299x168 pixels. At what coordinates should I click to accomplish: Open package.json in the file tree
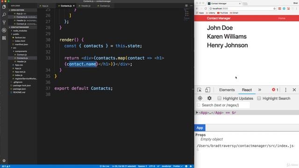coord(19,89)
